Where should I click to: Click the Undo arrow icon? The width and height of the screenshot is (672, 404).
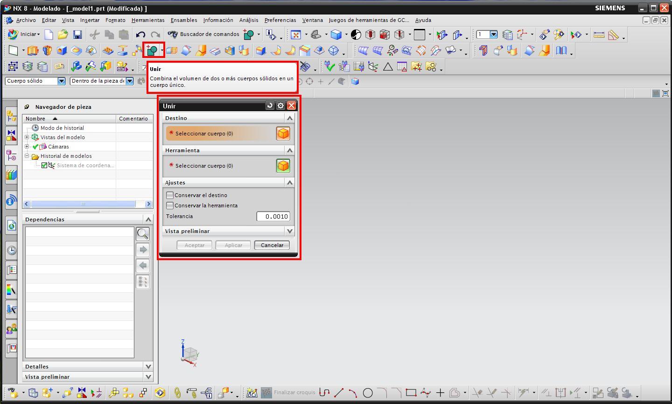pos(140,35)
